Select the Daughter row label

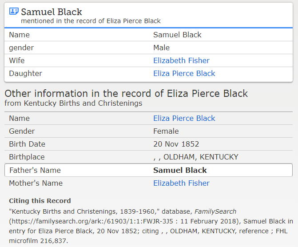coord(25,73)
